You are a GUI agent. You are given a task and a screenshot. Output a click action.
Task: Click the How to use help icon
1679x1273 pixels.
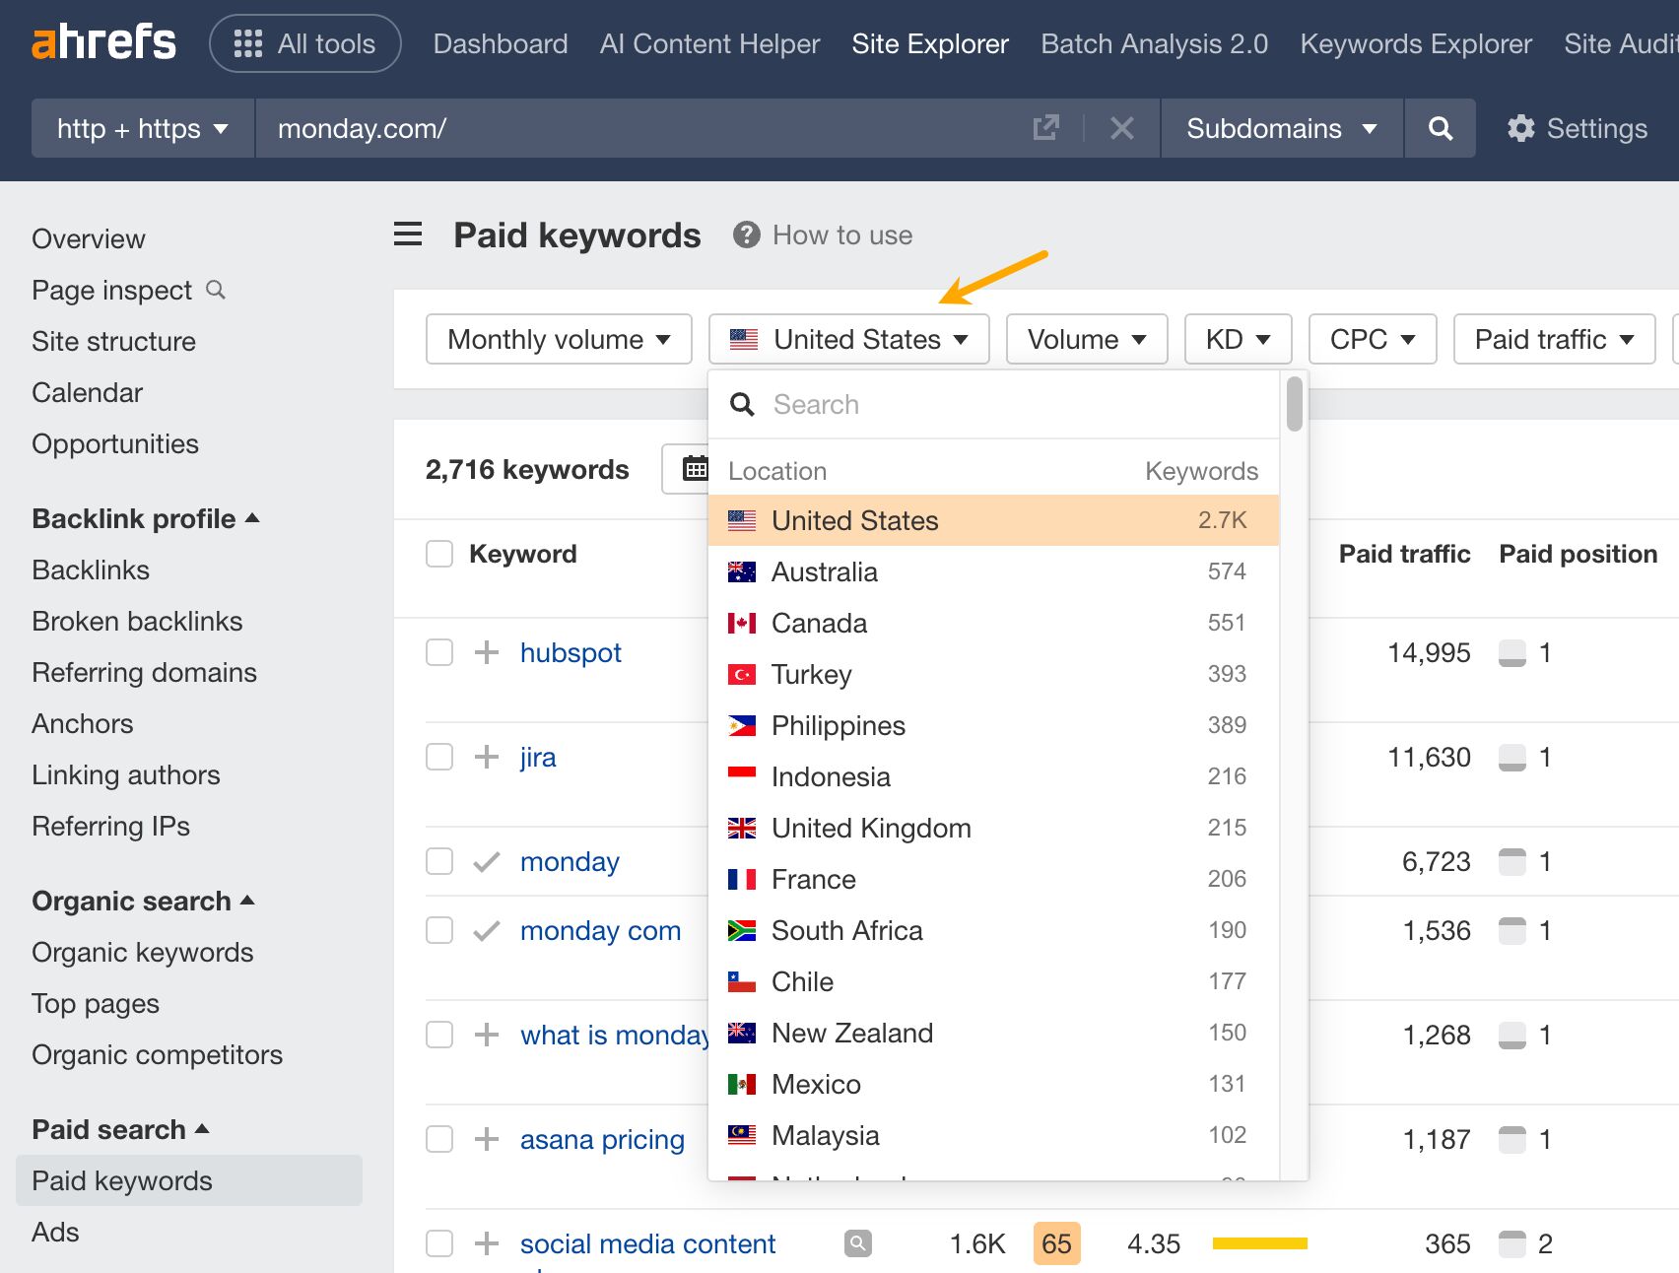[746, 234]
